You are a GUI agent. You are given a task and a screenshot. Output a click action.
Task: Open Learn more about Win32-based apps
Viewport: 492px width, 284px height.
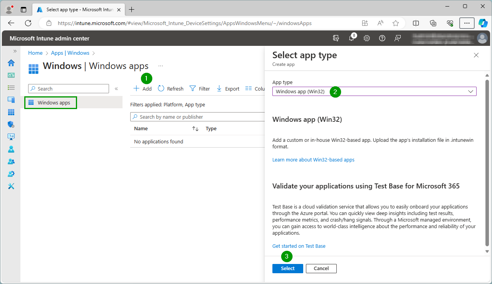313,160
